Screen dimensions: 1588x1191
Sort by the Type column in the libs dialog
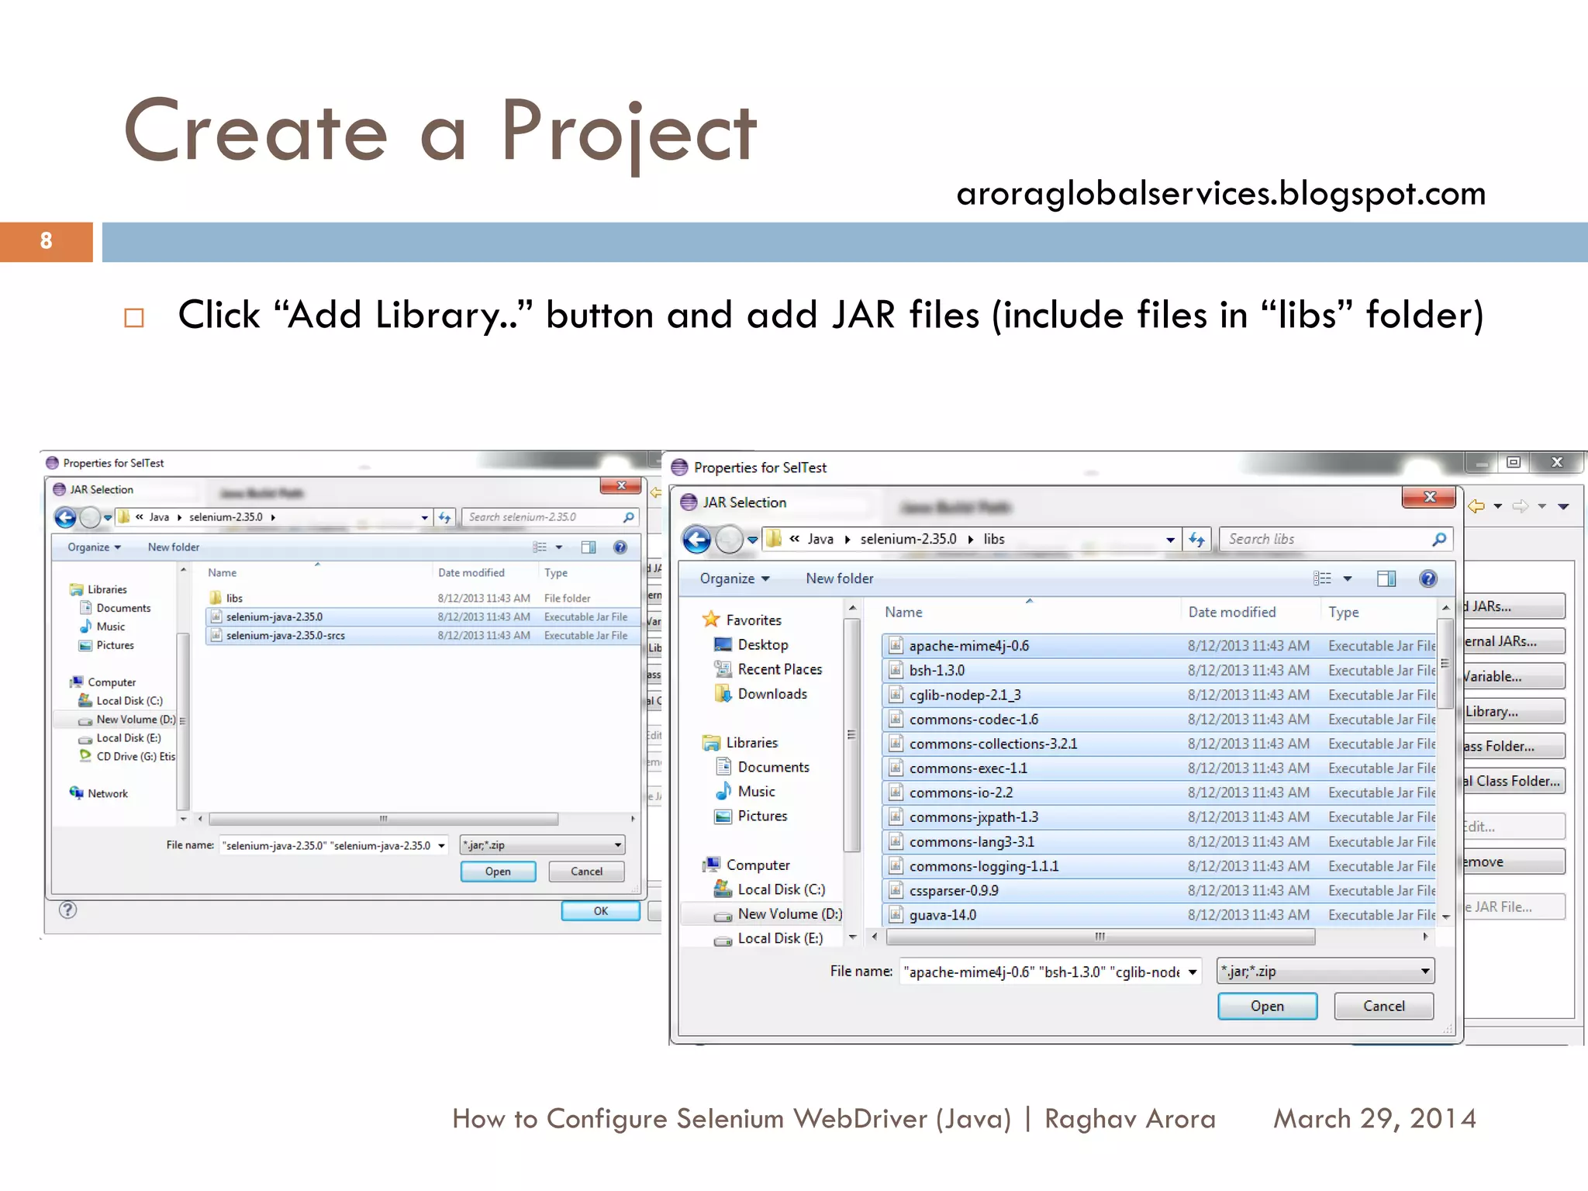1344,612
